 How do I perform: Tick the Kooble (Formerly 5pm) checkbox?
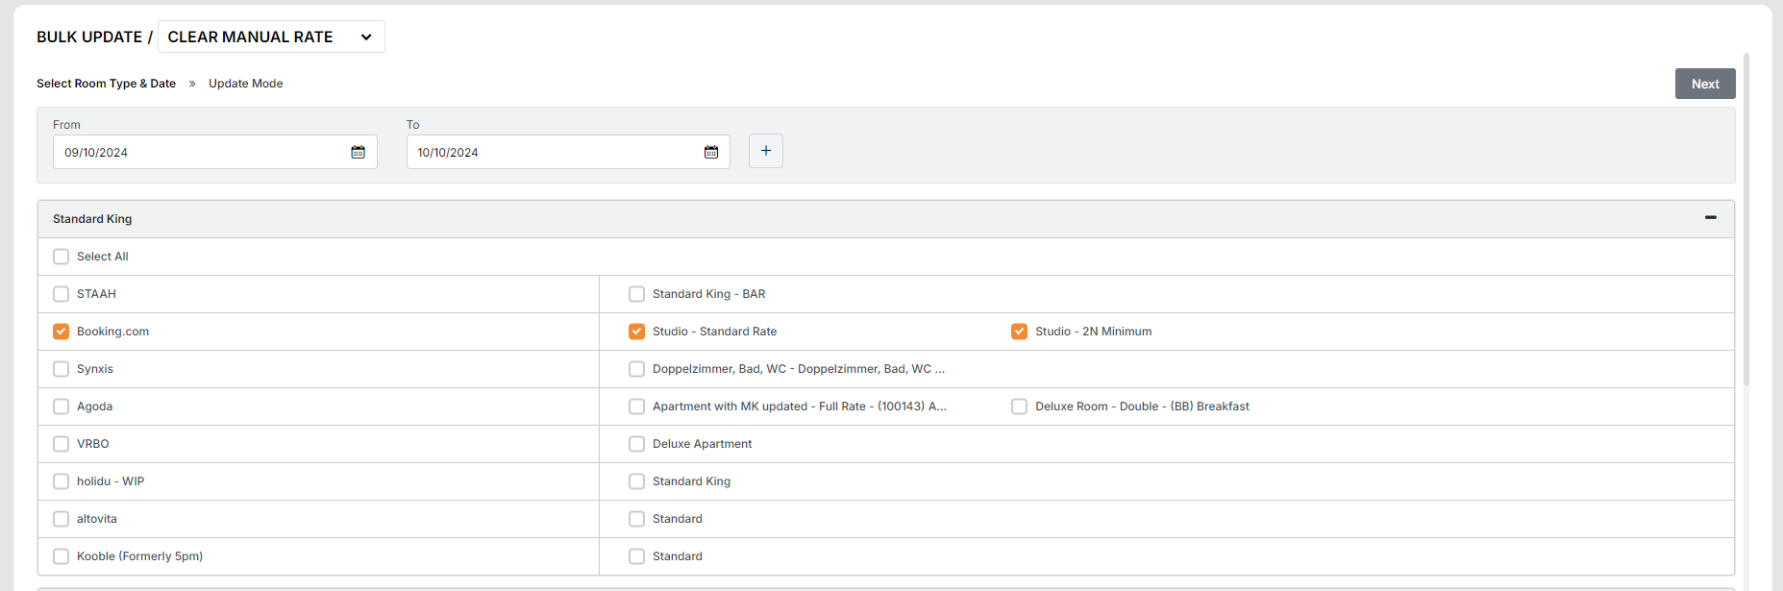click(x=62, y=556)
